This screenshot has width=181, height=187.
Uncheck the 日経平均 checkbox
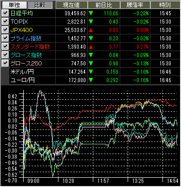5,13
